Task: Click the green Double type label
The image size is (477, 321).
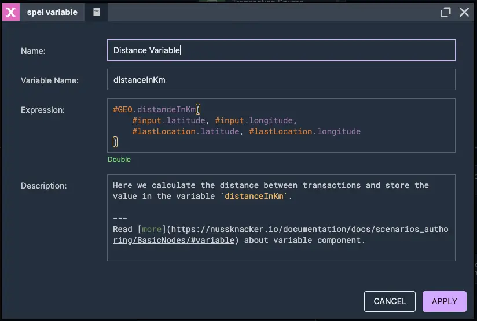Action: pyautogui.click(x=119, y=160)
